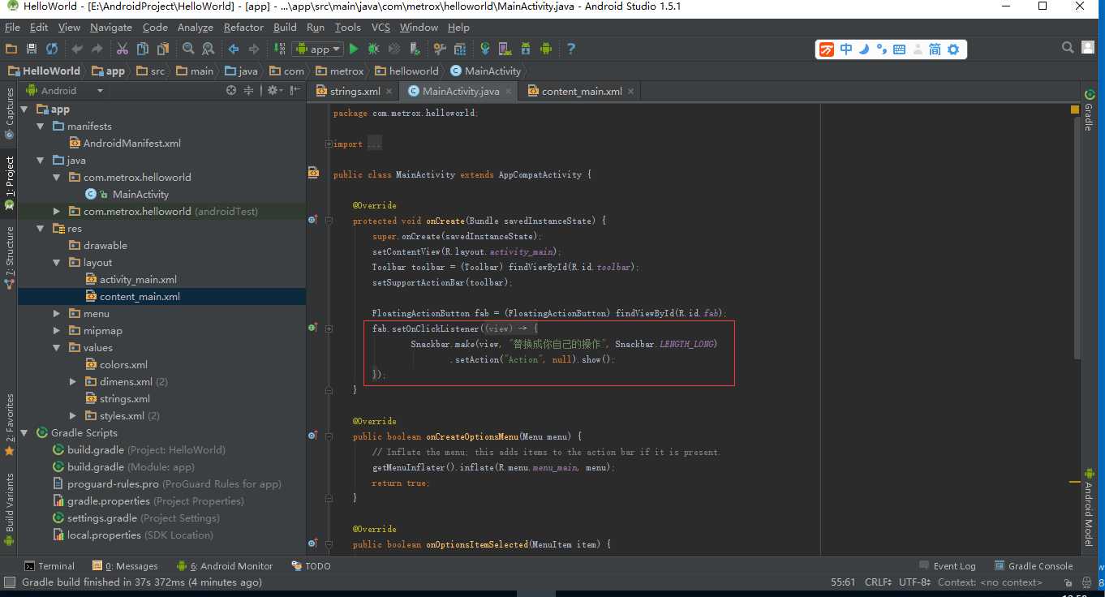This screenshot has width=1105, height=597.
Task: Open the SDK Manager icon
Action: 526,49
